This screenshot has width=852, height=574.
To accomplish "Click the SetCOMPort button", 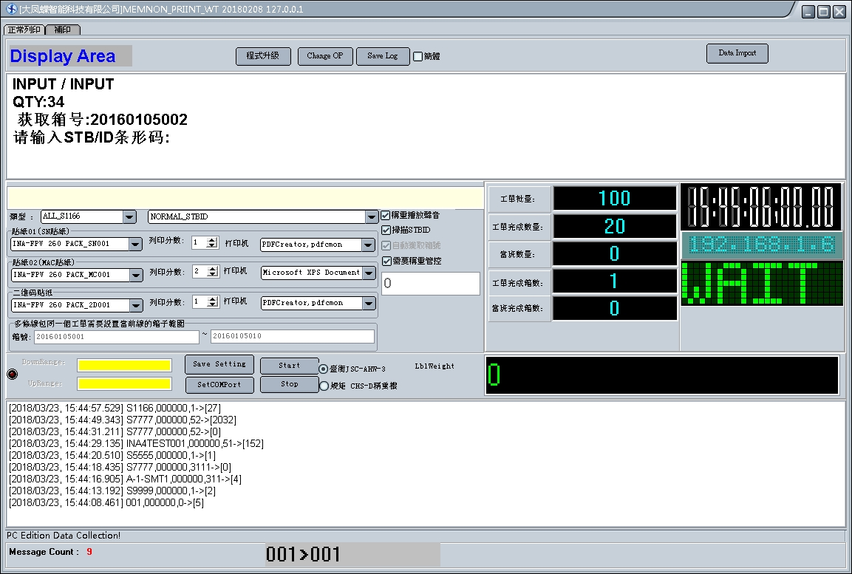I will tap(219, 384).
